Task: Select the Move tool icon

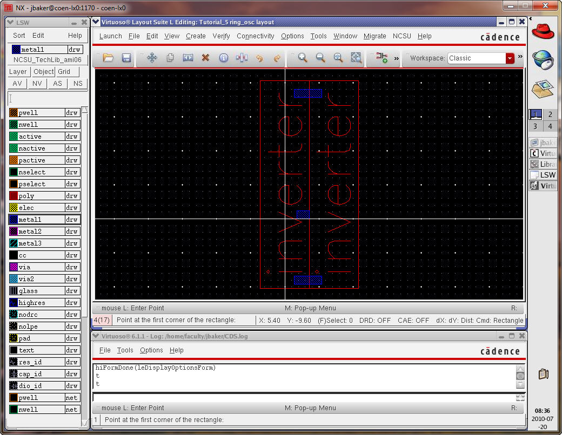Action: tap(152, 58)
